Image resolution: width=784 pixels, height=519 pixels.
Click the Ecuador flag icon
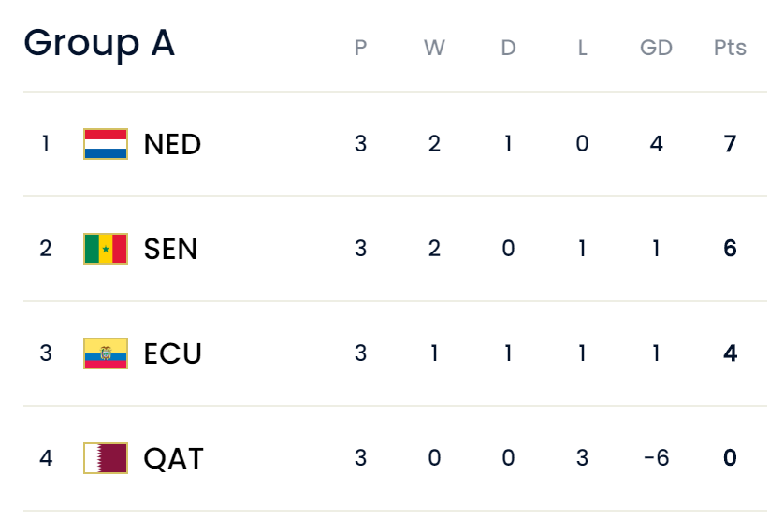[x=106, y=353]
